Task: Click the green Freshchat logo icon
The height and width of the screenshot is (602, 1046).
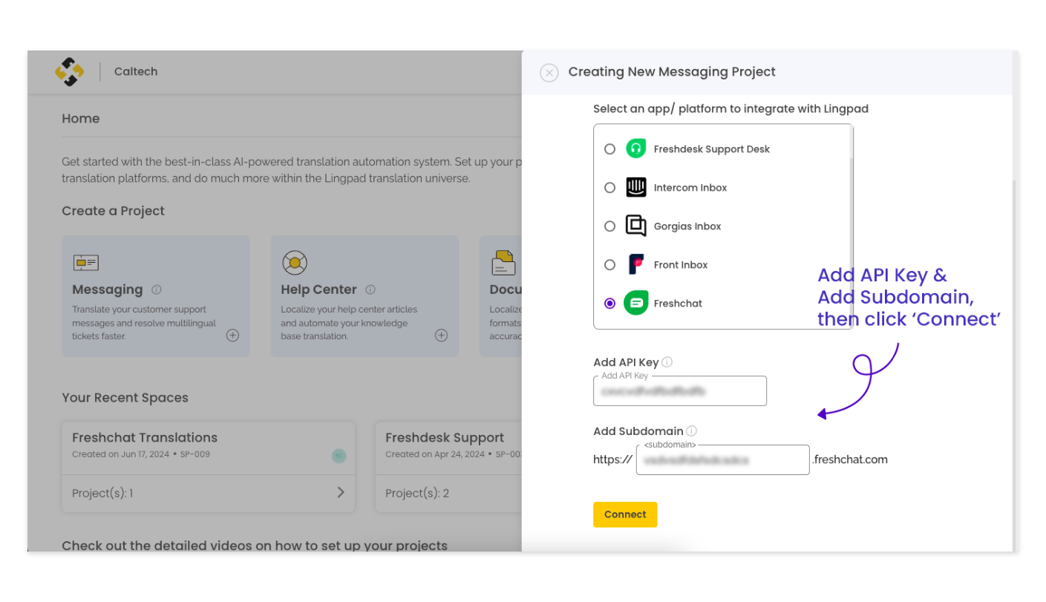Action: (x=636, y=303)
